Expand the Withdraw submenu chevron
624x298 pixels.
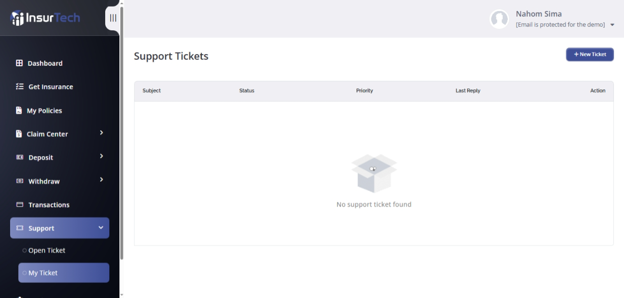tap(101, 180)
